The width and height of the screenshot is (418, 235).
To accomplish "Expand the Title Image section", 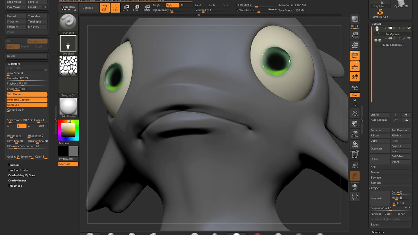I will click(15, 186).
